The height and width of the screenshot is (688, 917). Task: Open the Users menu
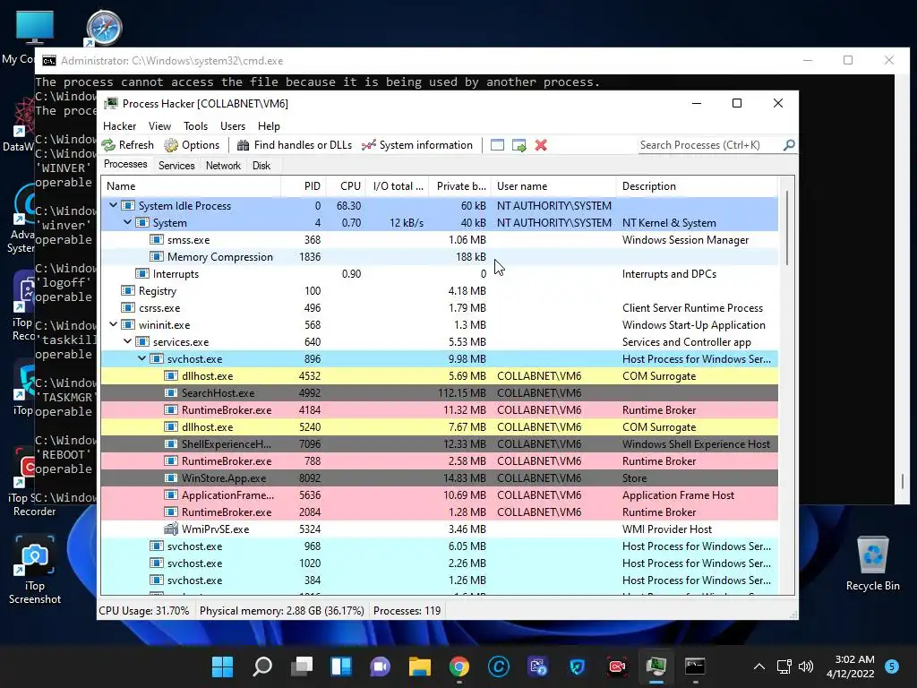click(233, 125)
